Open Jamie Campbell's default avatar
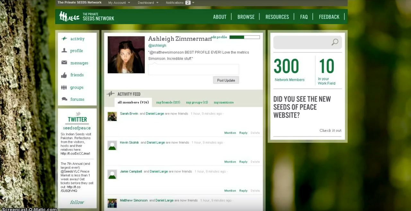This screenshot has width=411, height=211. (x=112, y=174)
